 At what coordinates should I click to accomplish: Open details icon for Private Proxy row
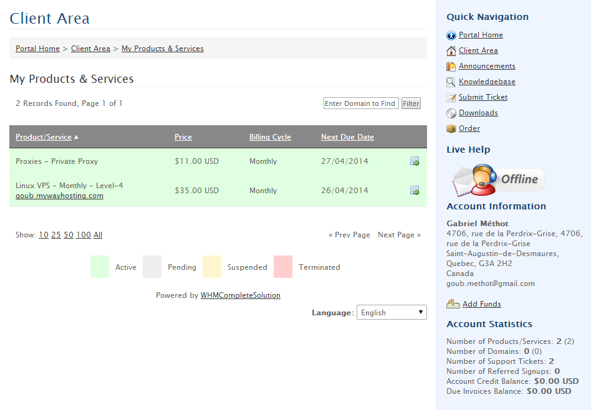pos(415,161)
